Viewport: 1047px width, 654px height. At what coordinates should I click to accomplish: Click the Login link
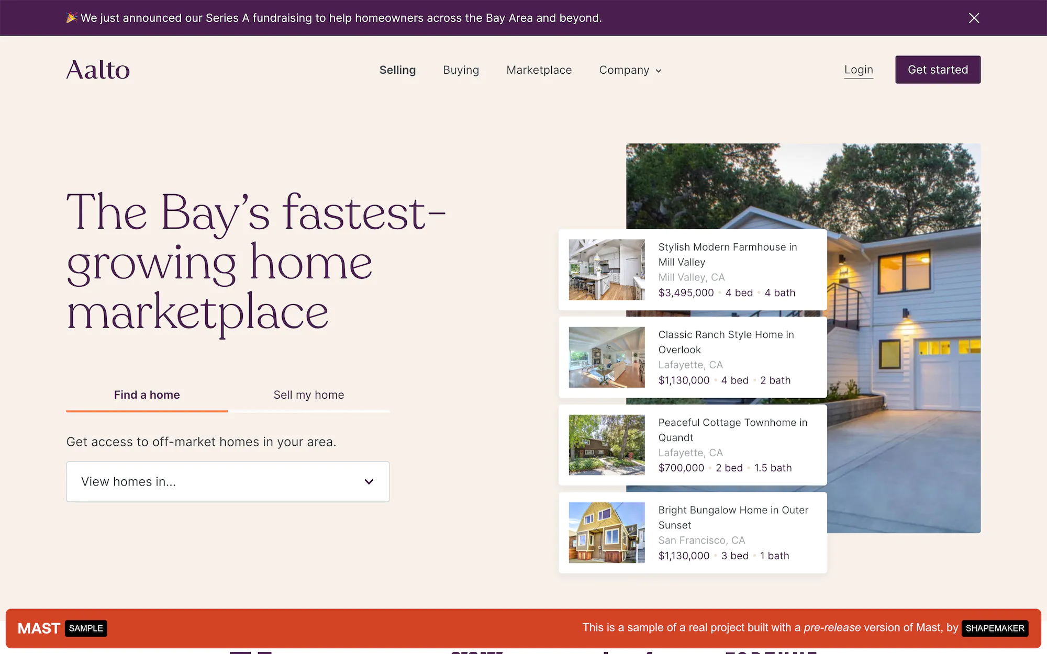tap(859, 70)
